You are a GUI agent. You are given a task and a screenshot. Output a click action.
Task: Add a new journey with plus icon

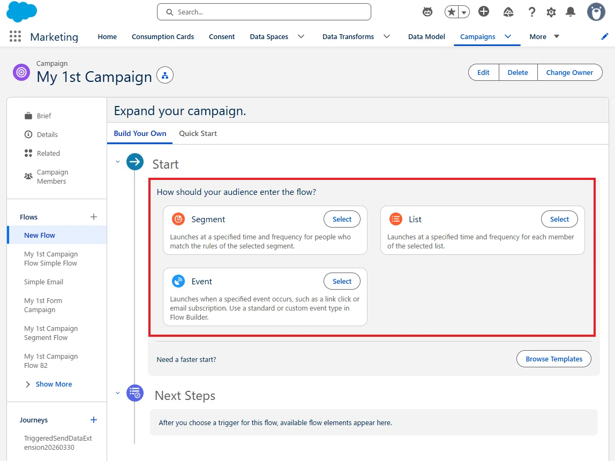[94, 420]
